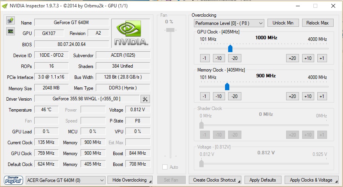Image resolution: width=343 pixels, height=187 pixels.
Task: Open the Performance Level dropdown
Action: 229,23
